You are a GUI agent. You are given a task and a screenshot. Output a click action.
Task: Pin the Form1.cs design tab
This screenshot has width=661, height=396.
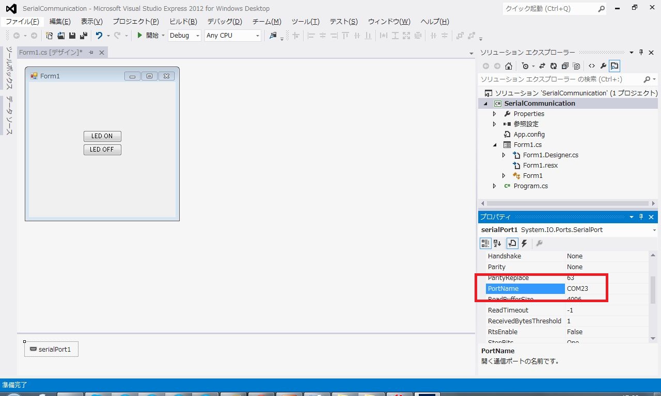pyautogui.click(x=91, y=53)
